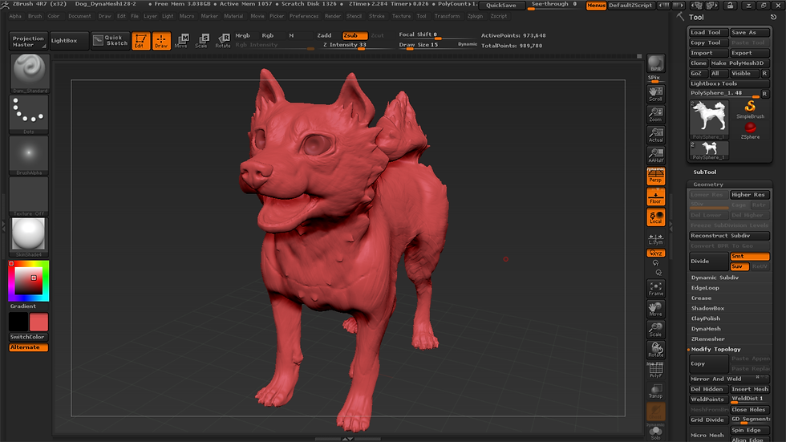Image resolution: width=786 pixels, height=442 pixels.
Task: Open the Transform menu
Action: (x=448, y=16)
